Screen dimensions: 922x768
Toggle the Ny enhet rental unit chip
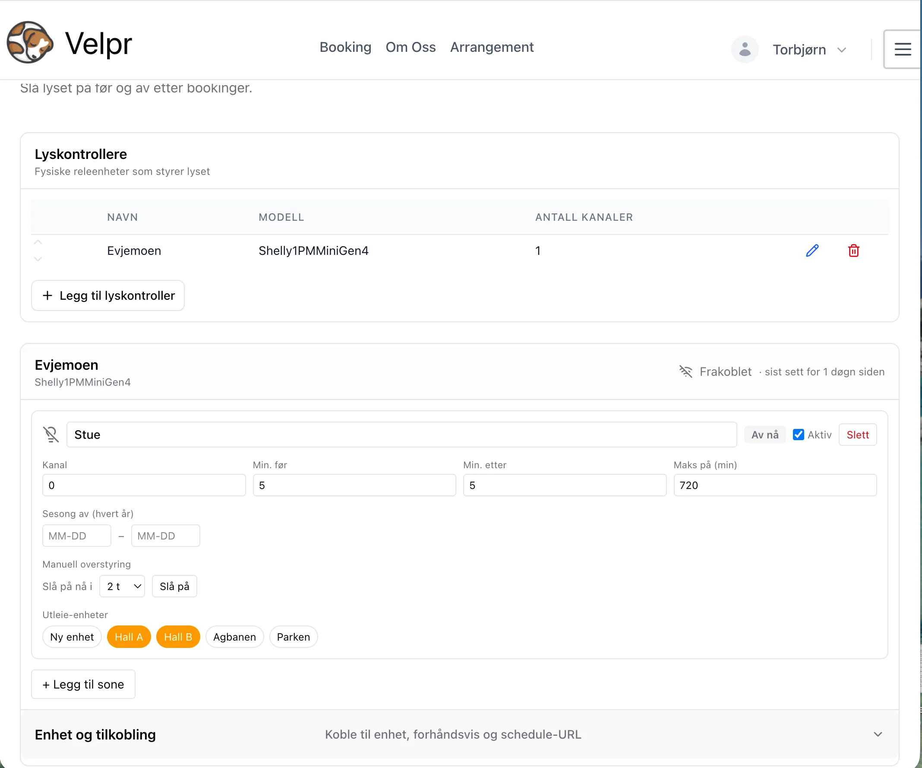coord(72,637)
